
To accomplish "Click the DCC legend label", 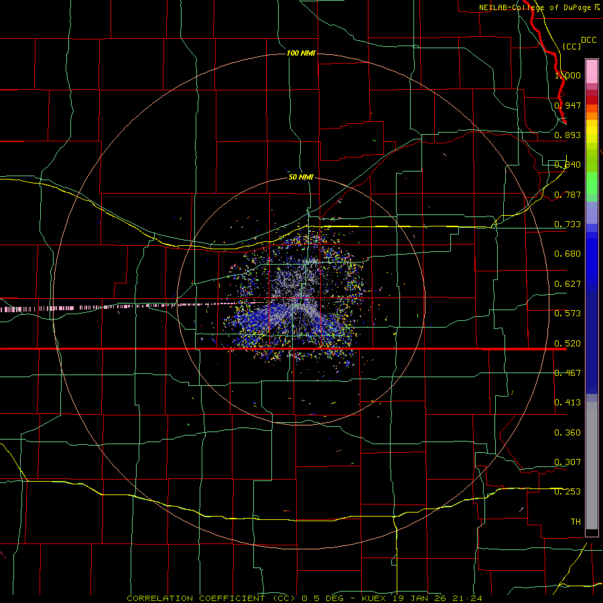I will pyautogui.click(x=588, y=40).
